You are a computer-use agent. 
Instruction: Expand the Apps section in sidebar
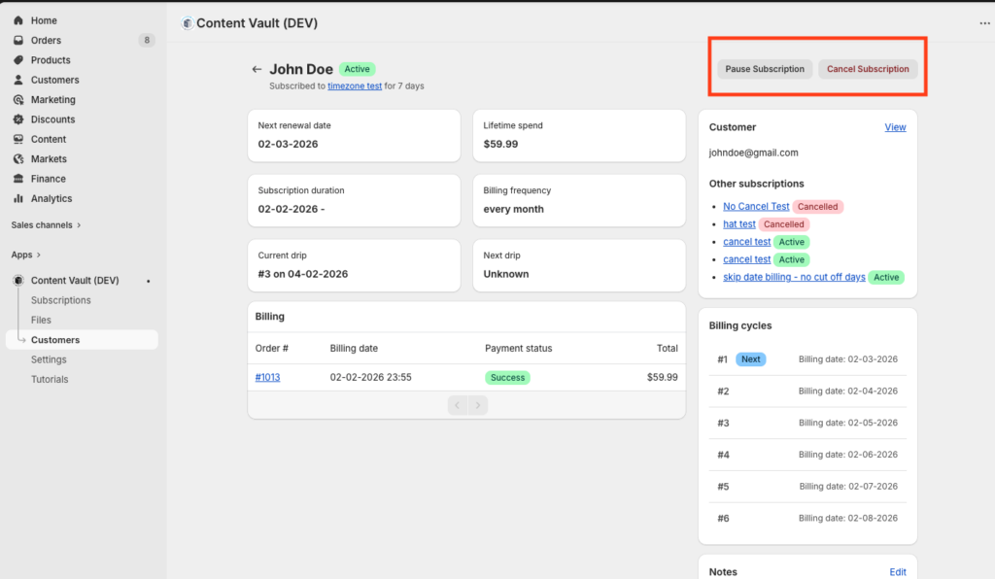pos(27,255)
